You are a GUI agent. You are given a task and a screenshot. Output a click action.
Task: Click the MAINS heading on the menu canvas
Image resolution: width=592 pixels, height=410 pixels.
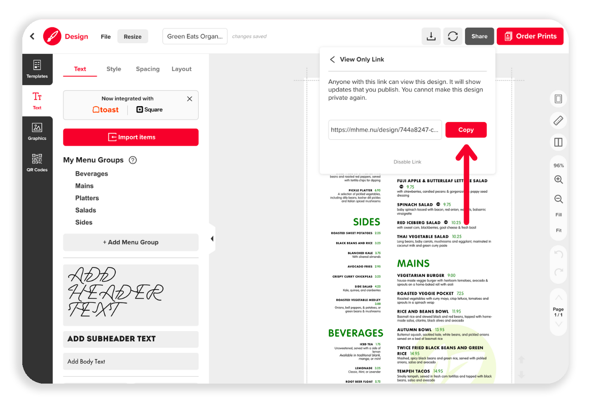point(413,263)
